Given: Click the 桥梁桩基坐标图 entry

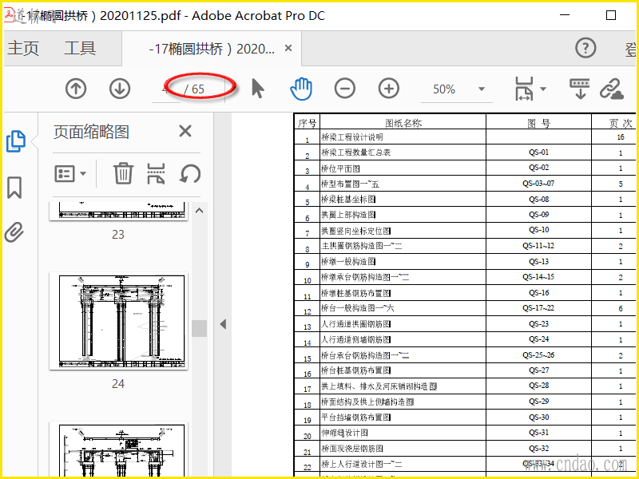Looking at the screenshot, I should [348, 199].
